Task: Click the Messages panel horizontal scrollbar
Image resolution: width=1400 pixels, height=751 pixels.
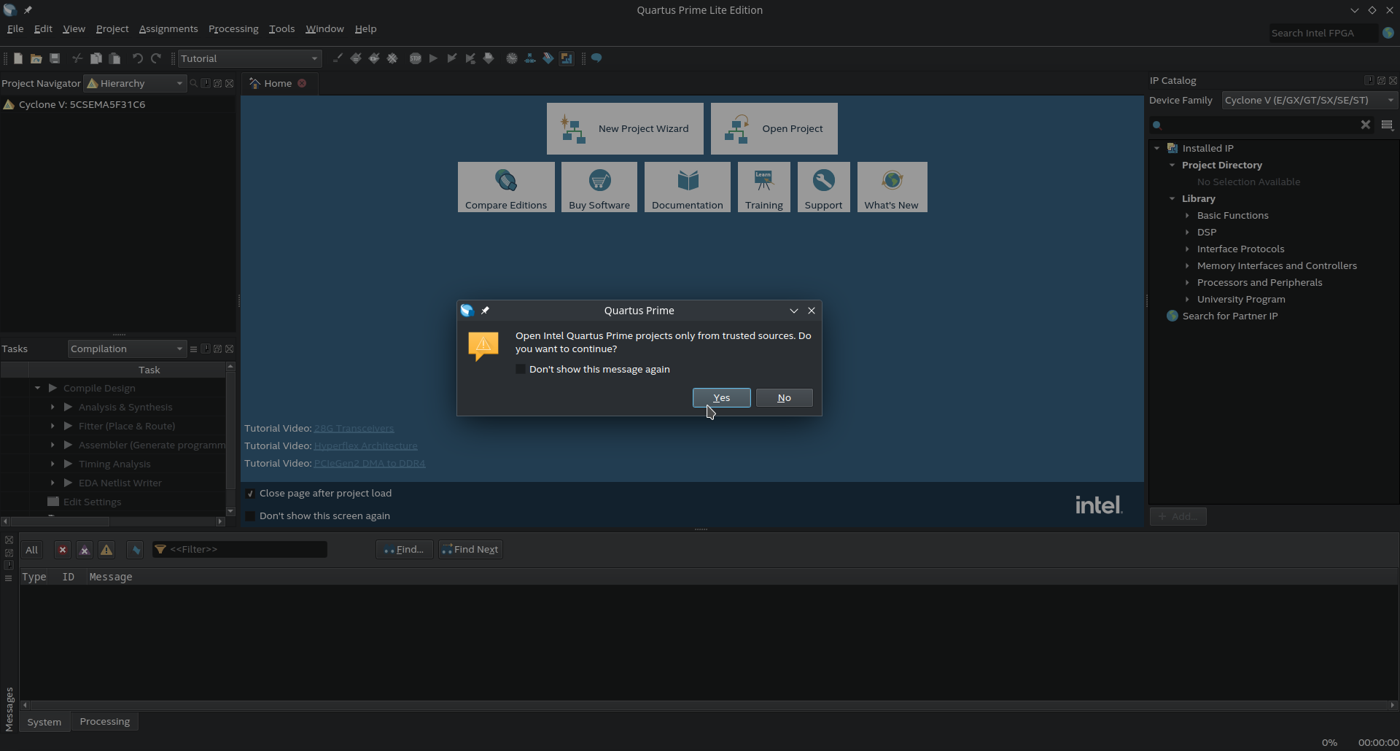Action: click(x=709, y=705)
